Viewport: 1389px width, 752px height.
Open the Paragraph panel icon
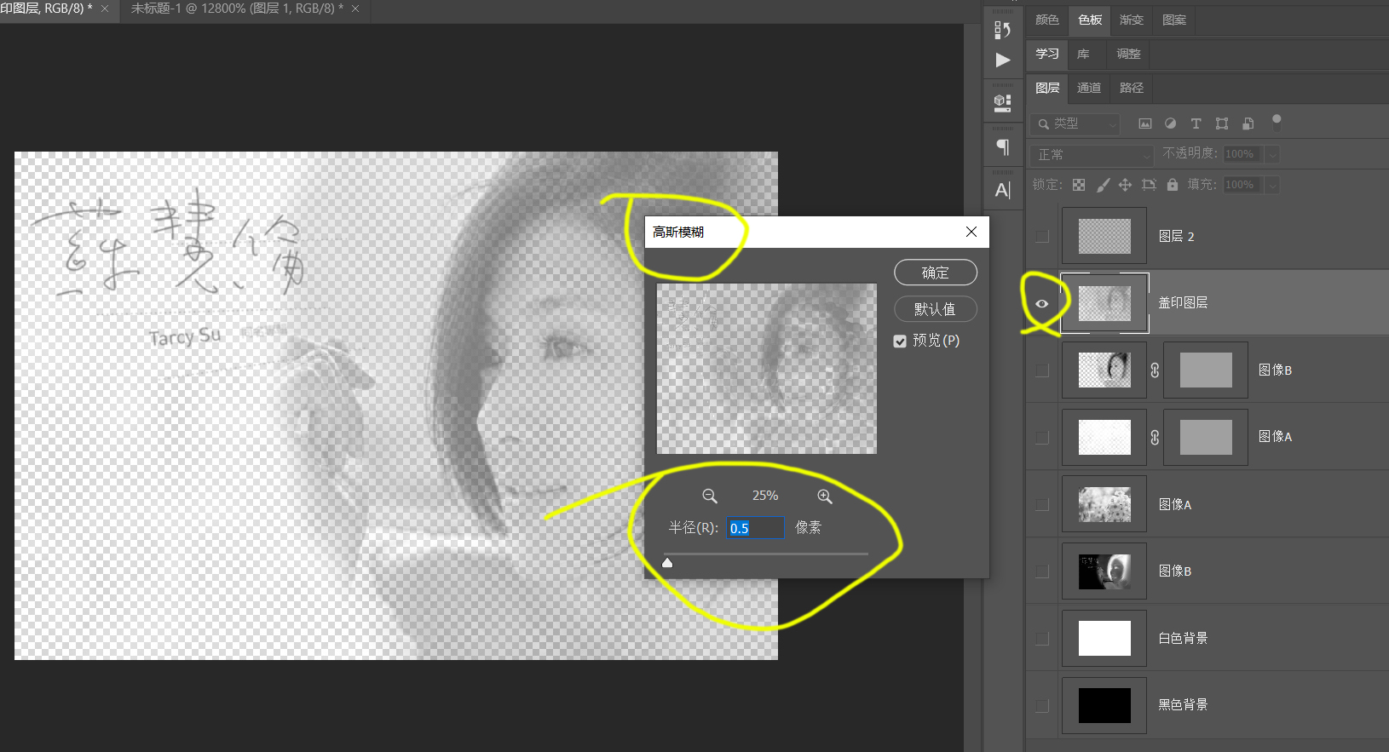click(x=1003, y=147)
